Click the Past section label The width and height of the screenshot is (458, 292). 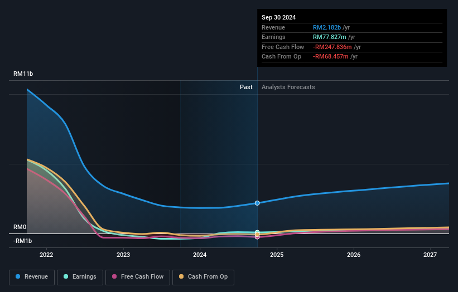coord(246,87)
